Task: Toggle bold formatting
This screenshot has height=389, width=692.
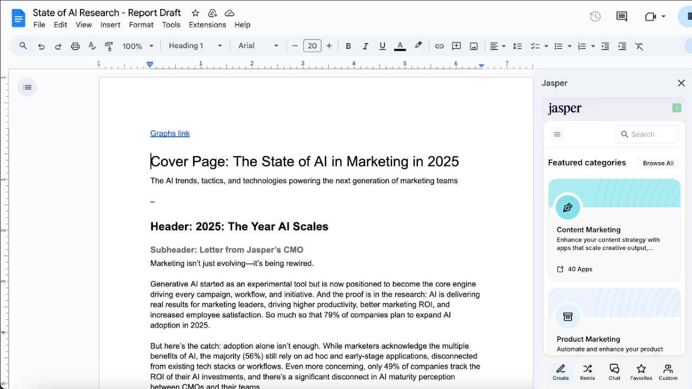Action: point(348,46)
